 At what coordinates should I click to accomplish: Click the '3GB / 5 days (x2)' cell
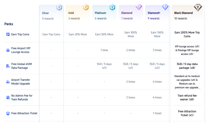coord(157,66)
